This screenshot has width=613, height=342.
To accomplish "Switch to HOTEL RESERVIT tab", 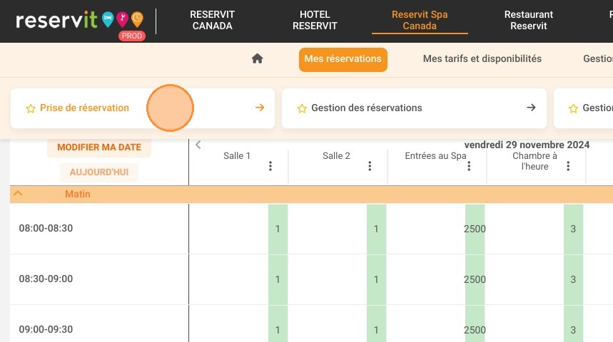I will pos(315,20).
